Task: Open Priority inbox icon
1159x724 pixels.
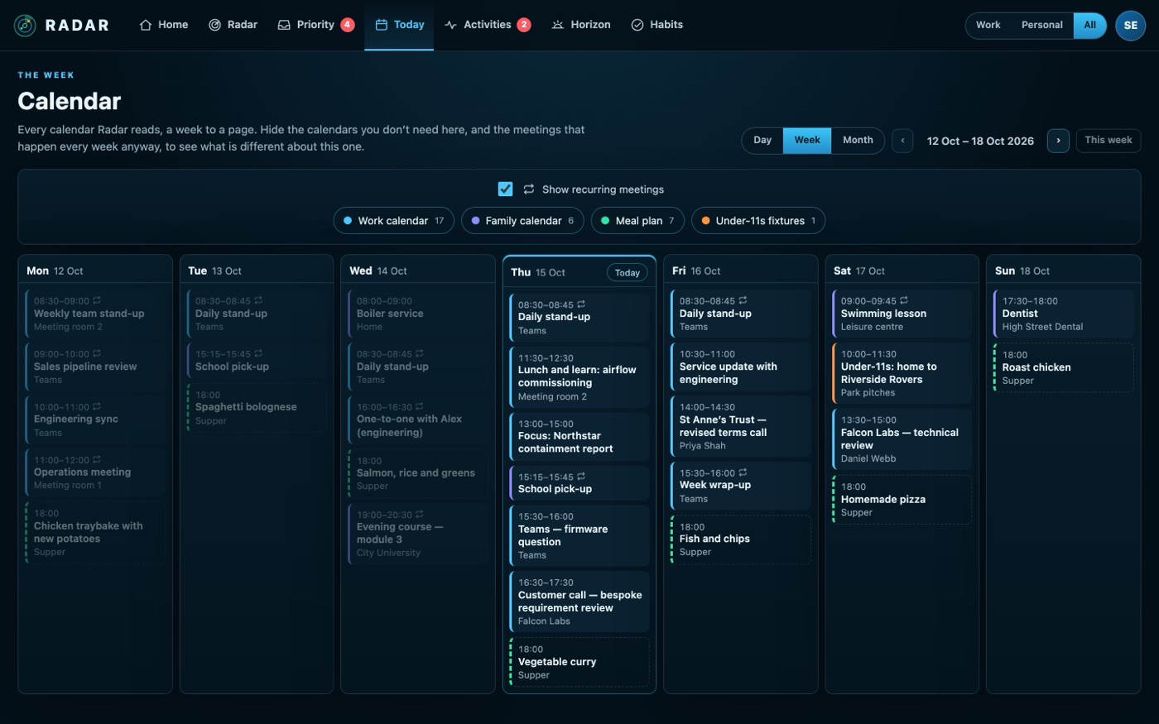Action: coord(284,25)
